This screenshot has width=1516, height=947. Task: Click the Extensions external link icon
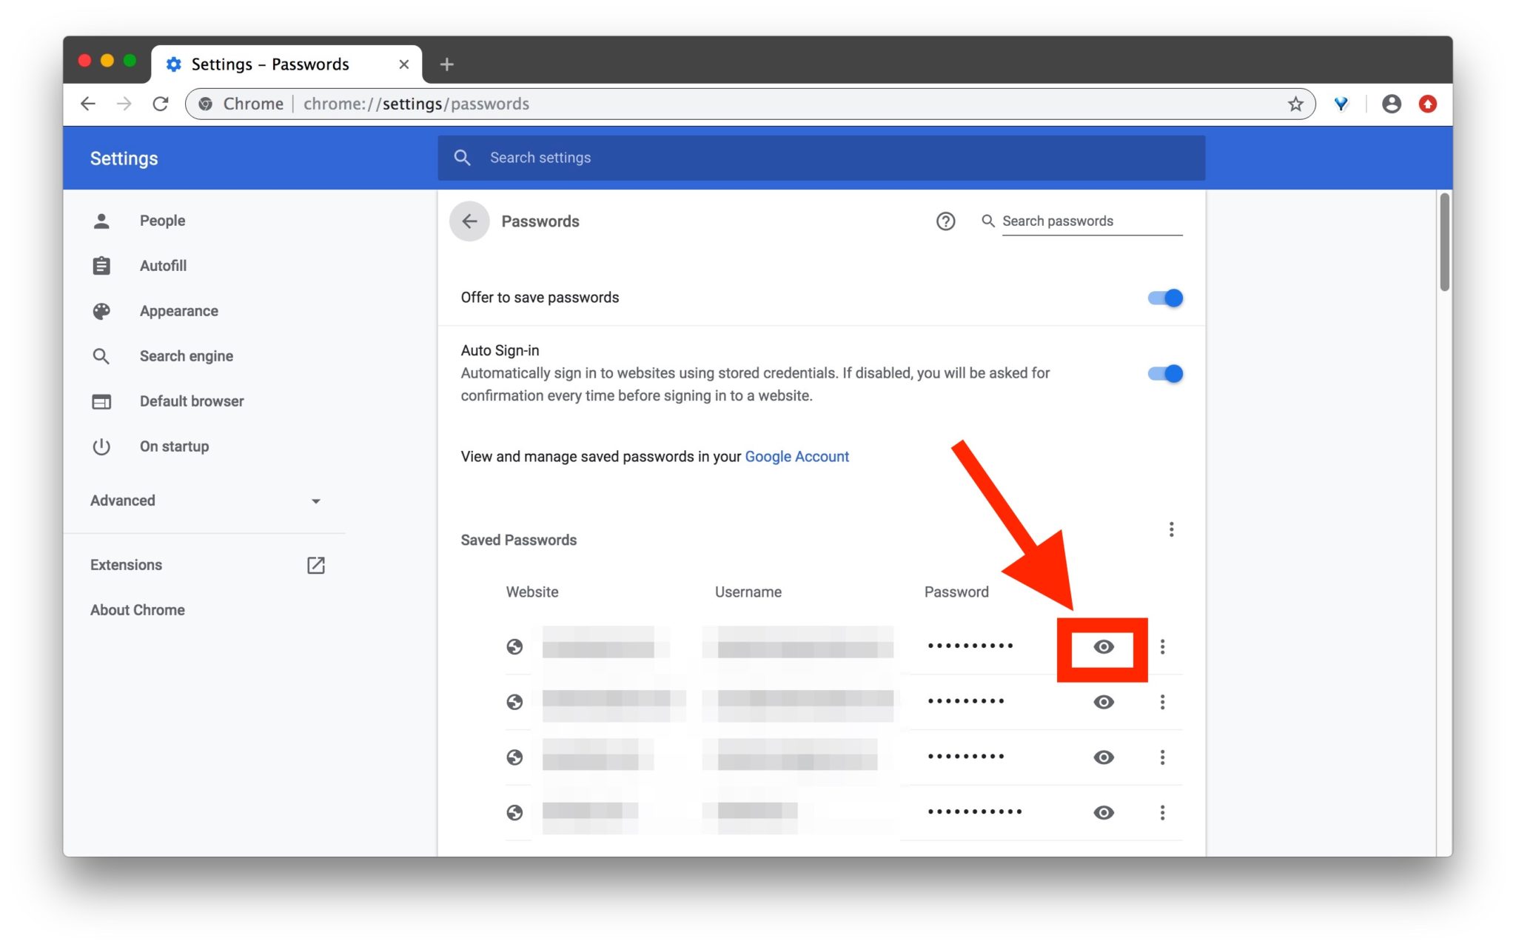point(316,565)
